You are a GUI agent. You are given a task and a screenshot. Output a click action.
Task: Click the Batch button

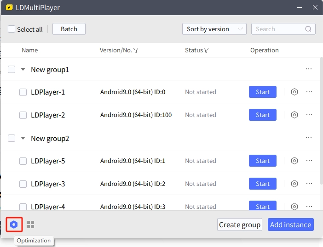69,29
